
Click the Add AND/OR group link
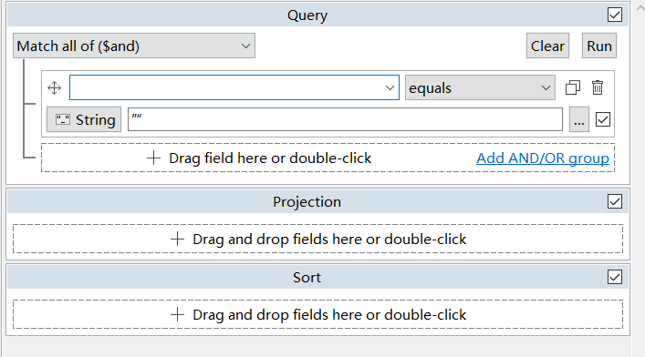tap(543, 158)
